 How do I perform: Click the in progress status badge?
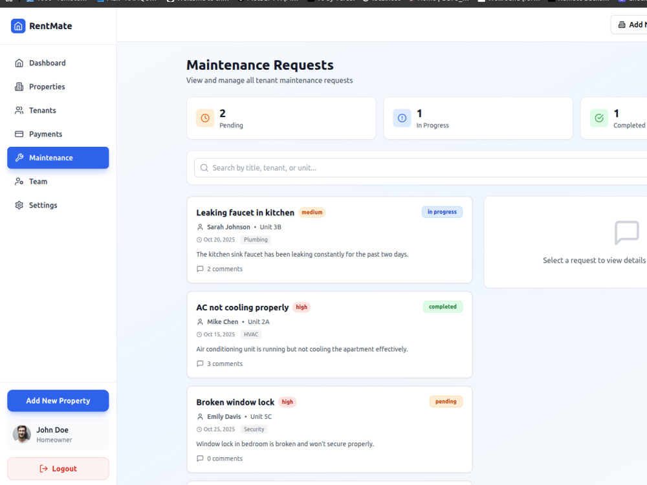pos(442,212)
